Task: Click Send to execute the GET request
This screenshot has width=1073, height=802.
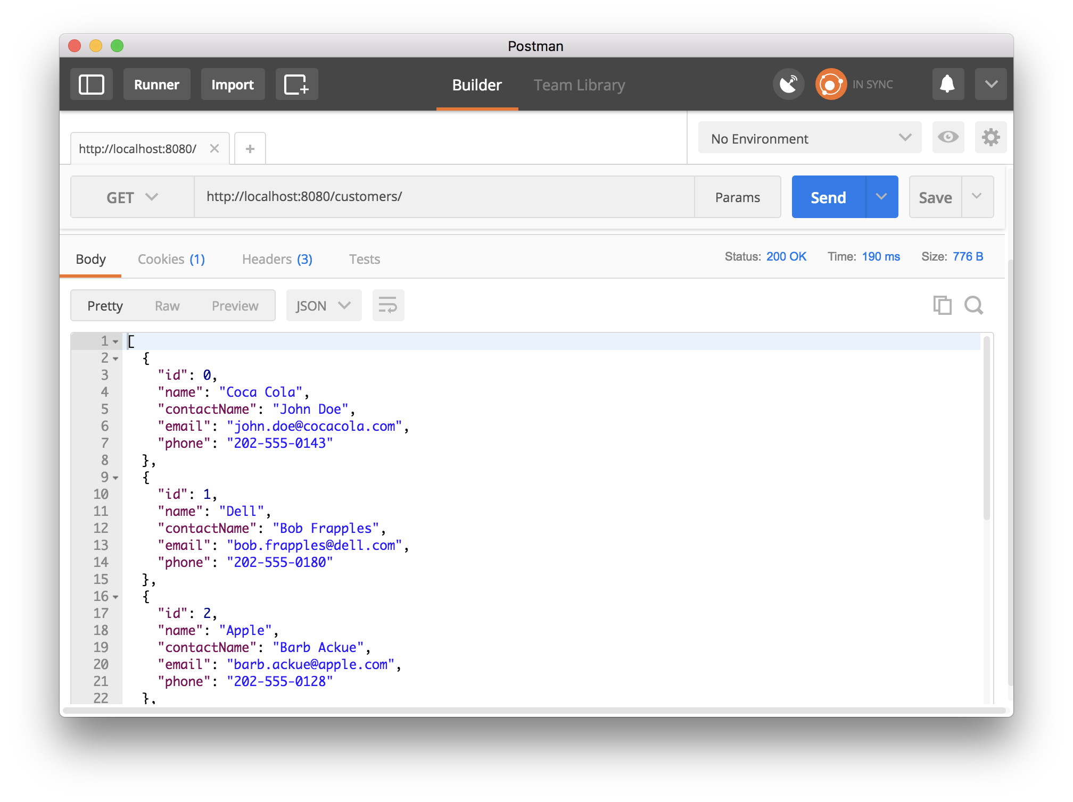Action: 826,198
